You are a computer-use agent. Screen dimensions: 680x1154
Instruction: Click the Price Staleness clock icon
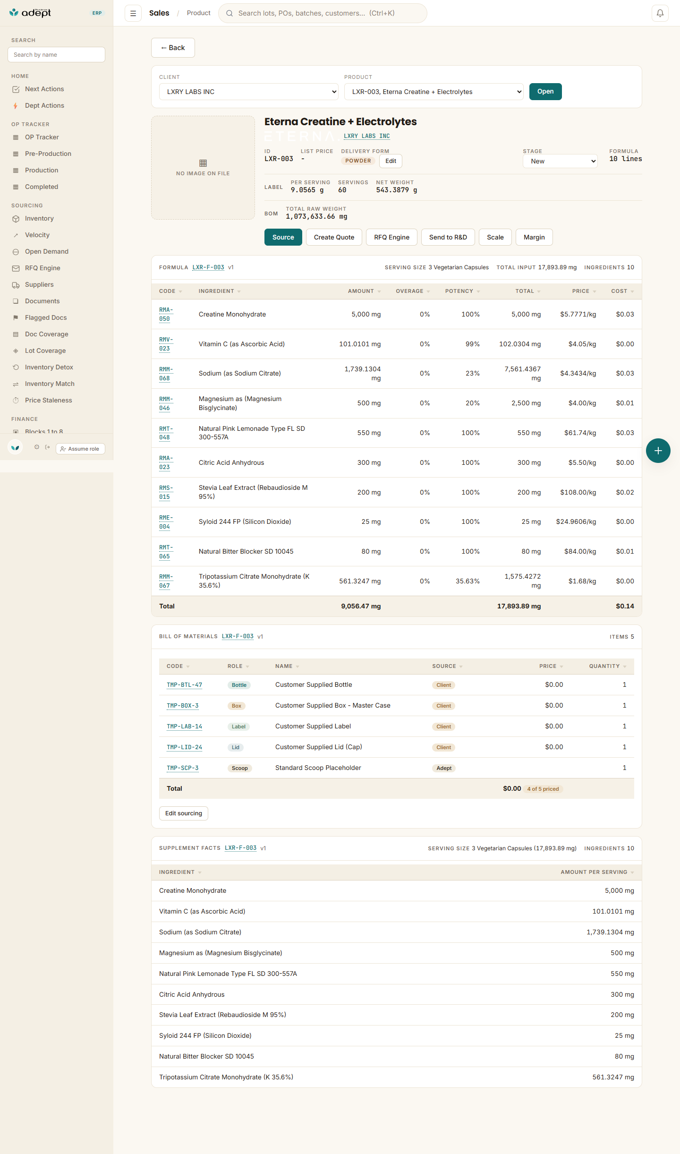pos(16,401)
